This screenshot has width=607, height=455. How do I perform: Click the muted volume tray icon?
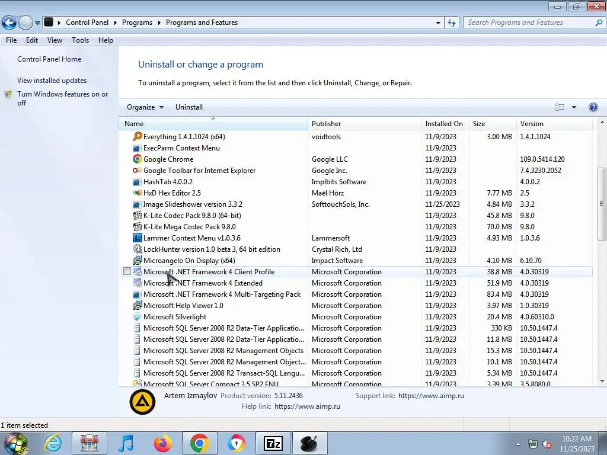coord(547,444)
